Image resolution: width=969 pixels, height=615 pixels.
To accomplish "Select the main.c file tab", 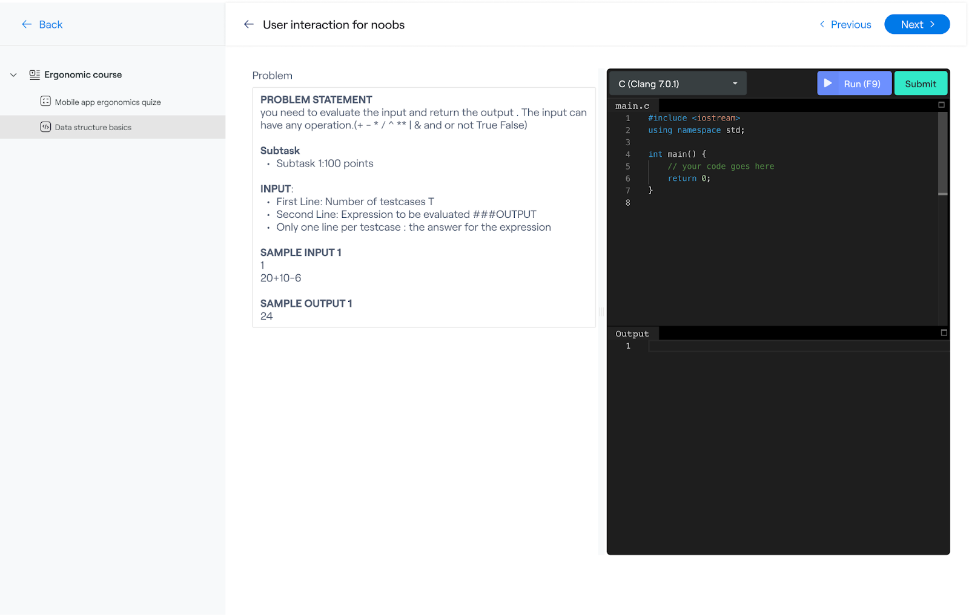I will coord(633,106).
